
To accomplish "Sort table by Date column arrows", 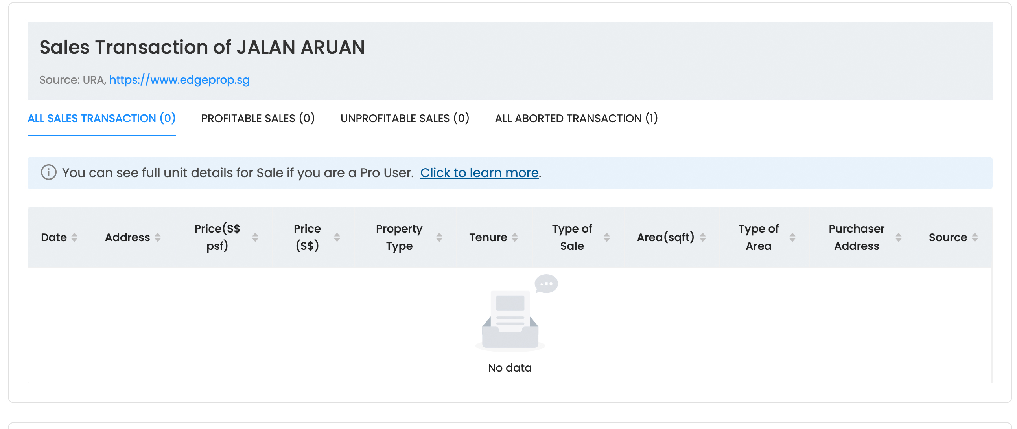I will click(x=74, y=237).
